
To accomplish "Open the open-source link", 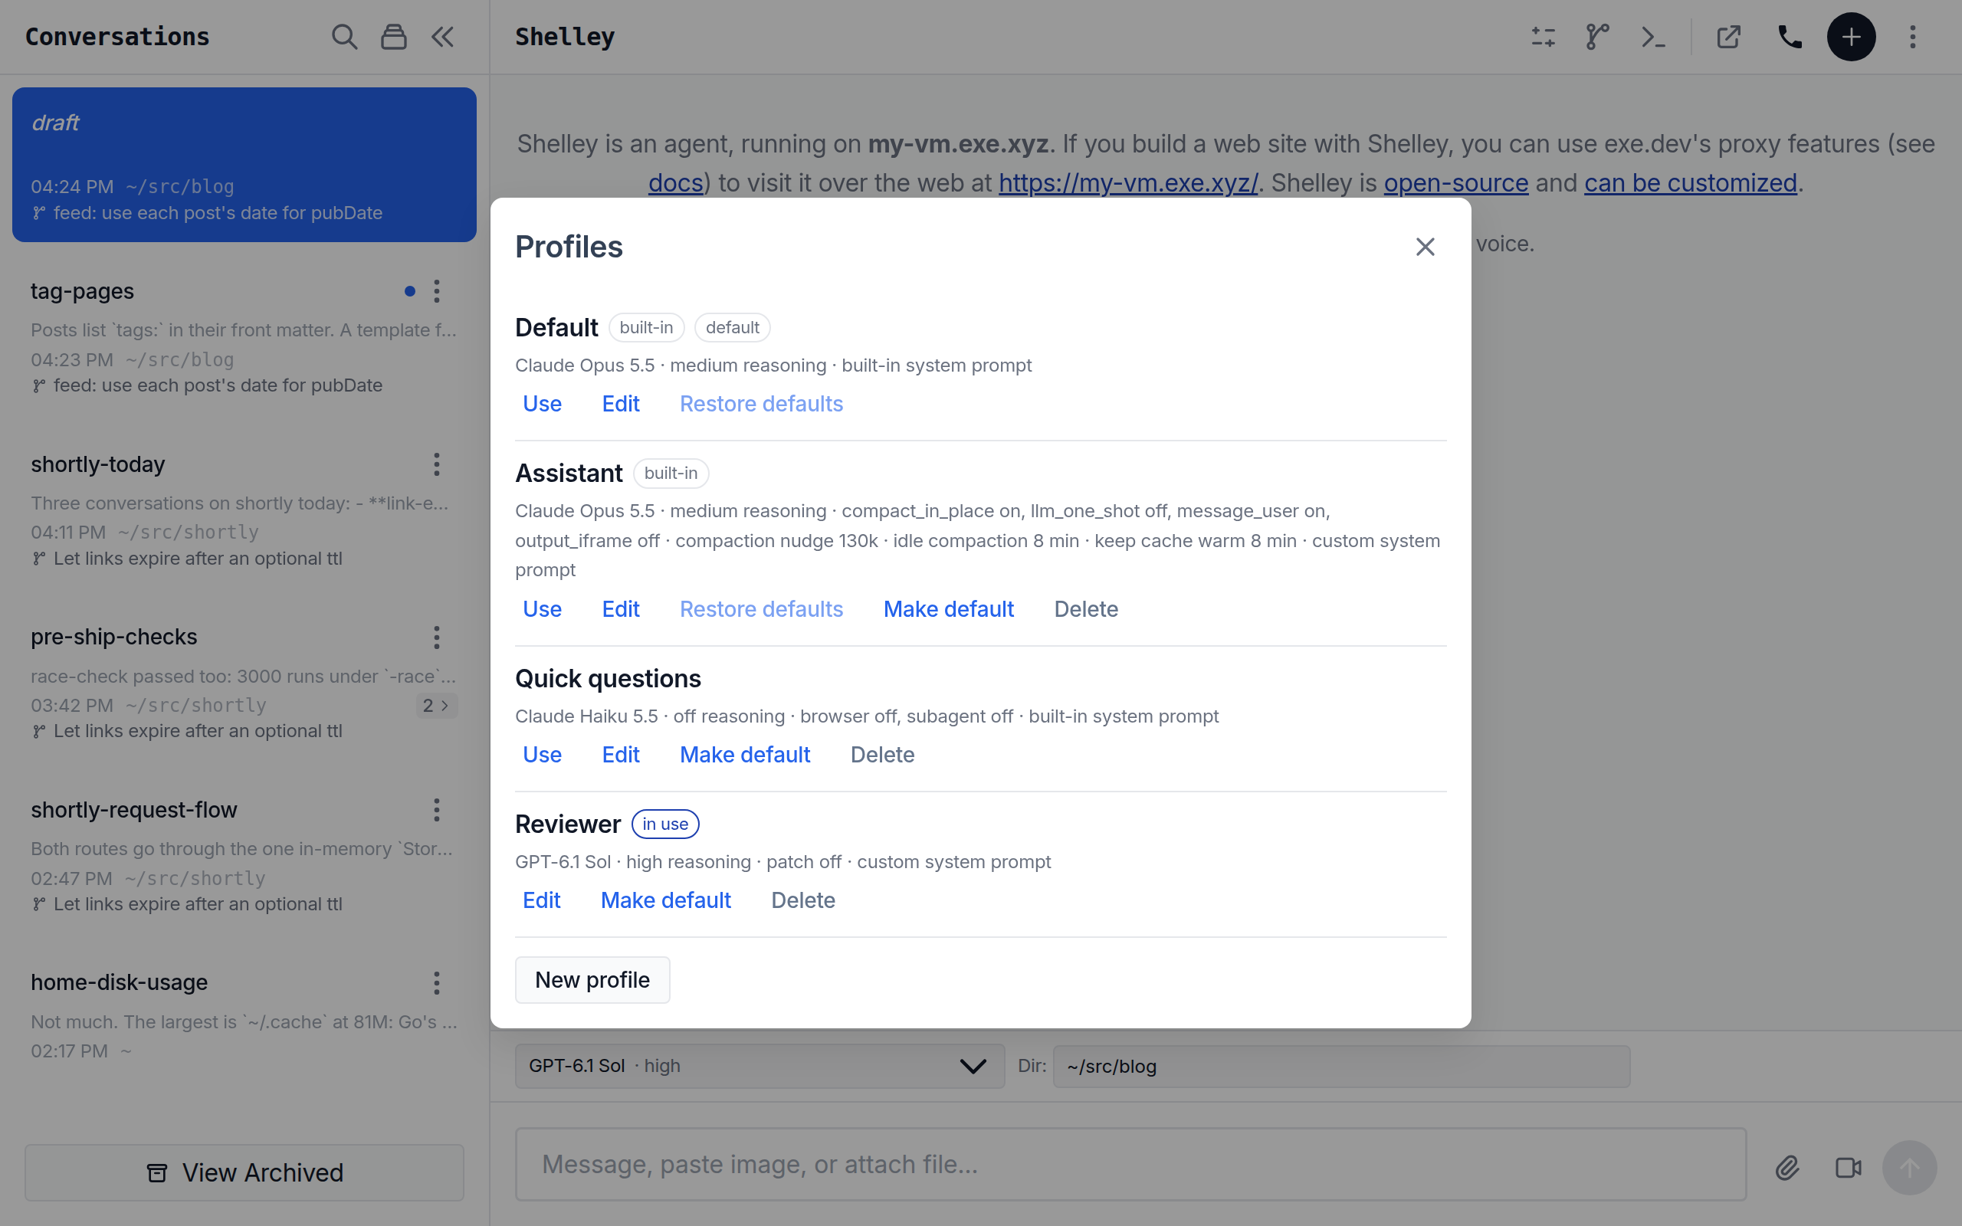I will click(x=1455, y=183).
